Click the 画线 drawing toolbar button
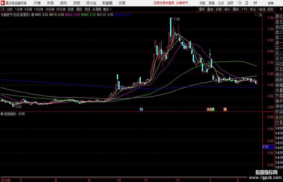 click(x=236, y=9)
